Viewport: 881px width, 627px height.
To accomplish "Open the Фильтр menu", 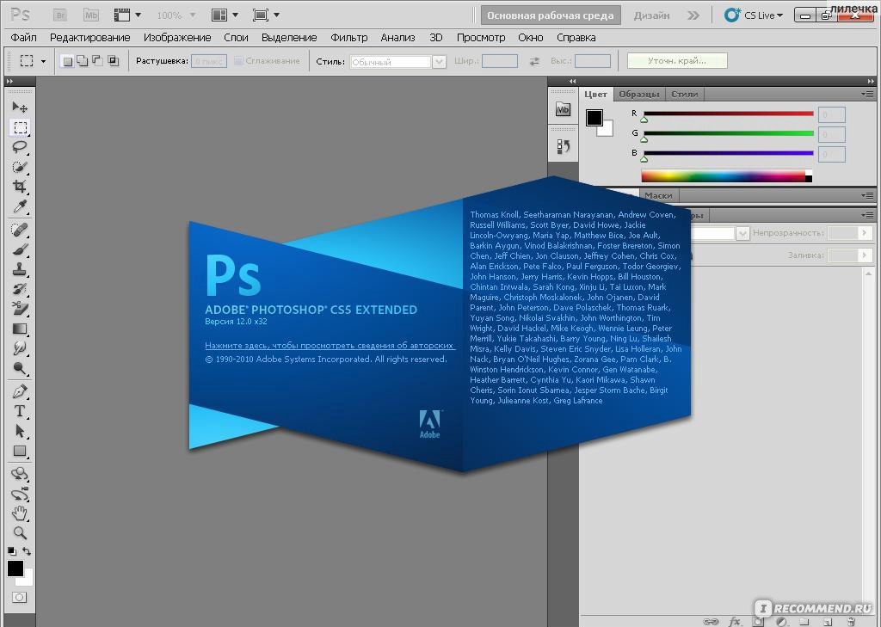I will click(x=349, y=38).
